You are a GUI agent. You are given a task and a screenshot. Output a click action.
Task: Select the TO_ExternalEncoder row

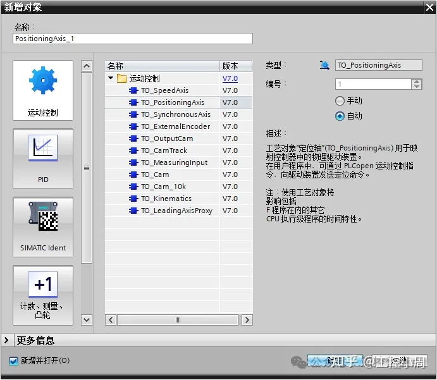point(178,126)
